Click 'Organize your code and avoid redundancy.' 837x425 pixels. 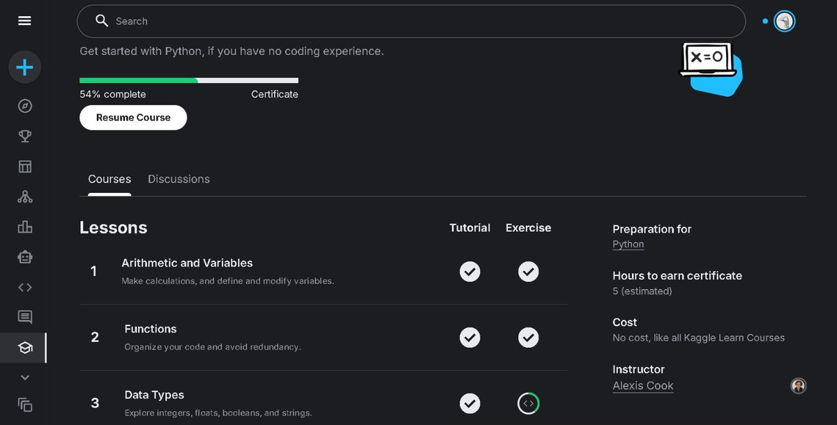tap(213, 347)
